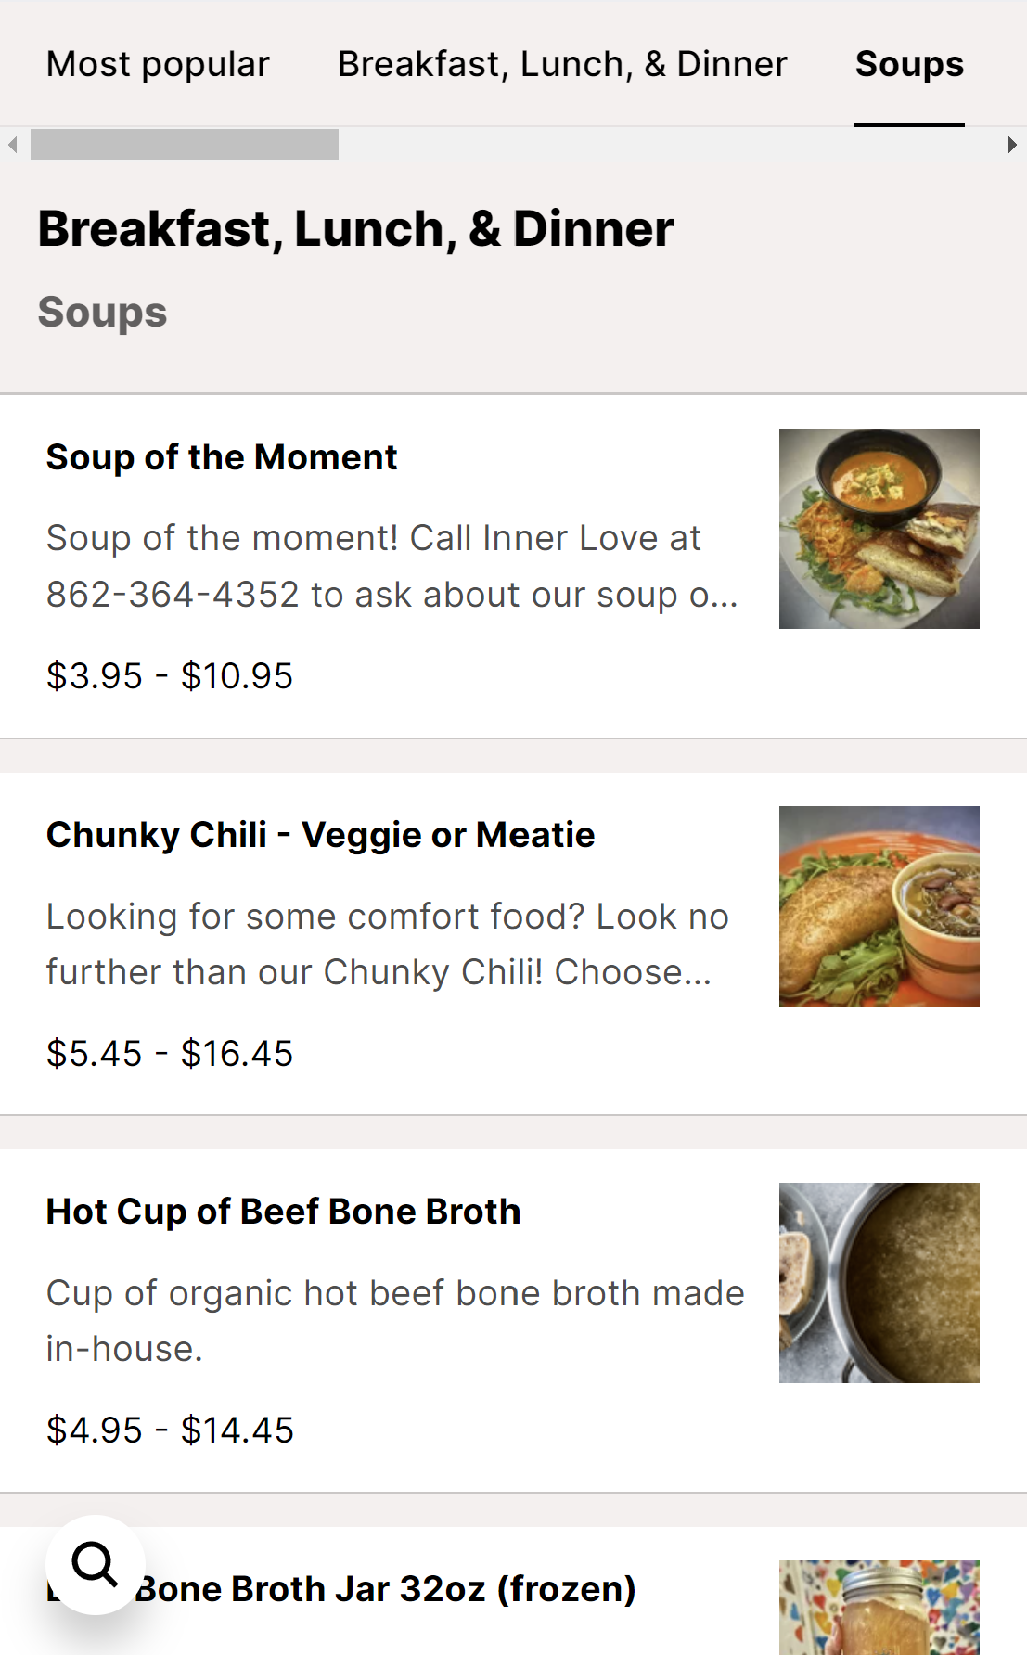The height and width of the screenshot is (1655, 1027).
Task: Open Bone Broth Jar 32oz (frozen) item
Action: tap(385, 1589)
